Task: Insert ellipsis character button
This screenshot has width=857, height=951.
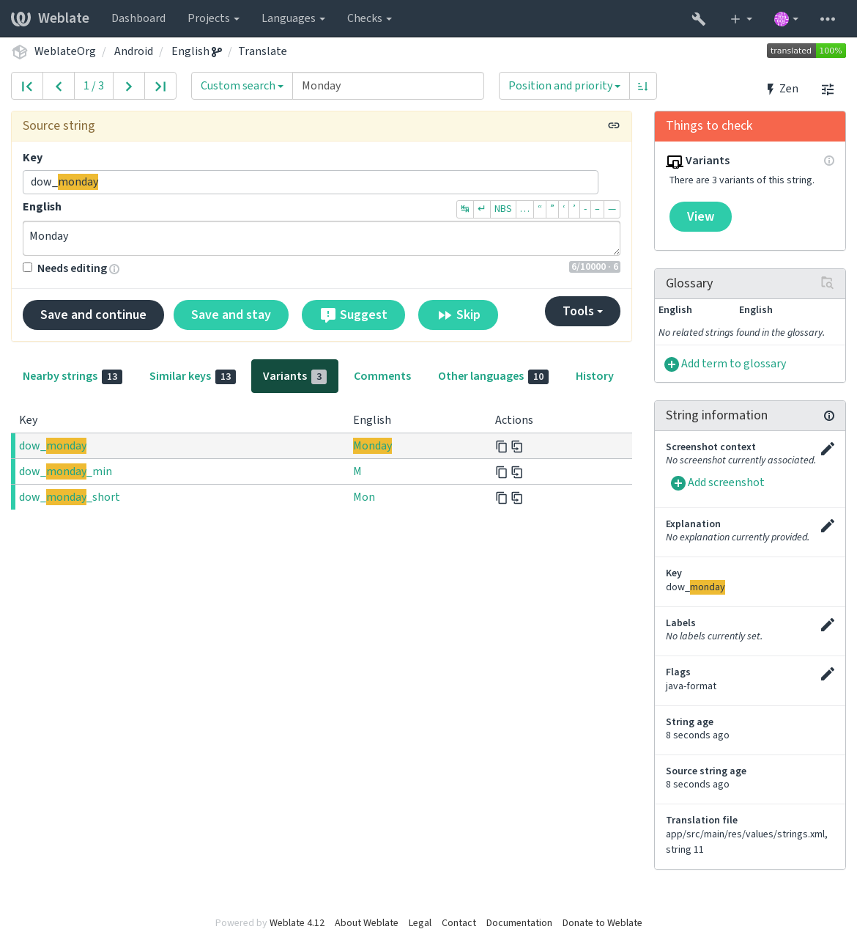Action: click(524, 209)
